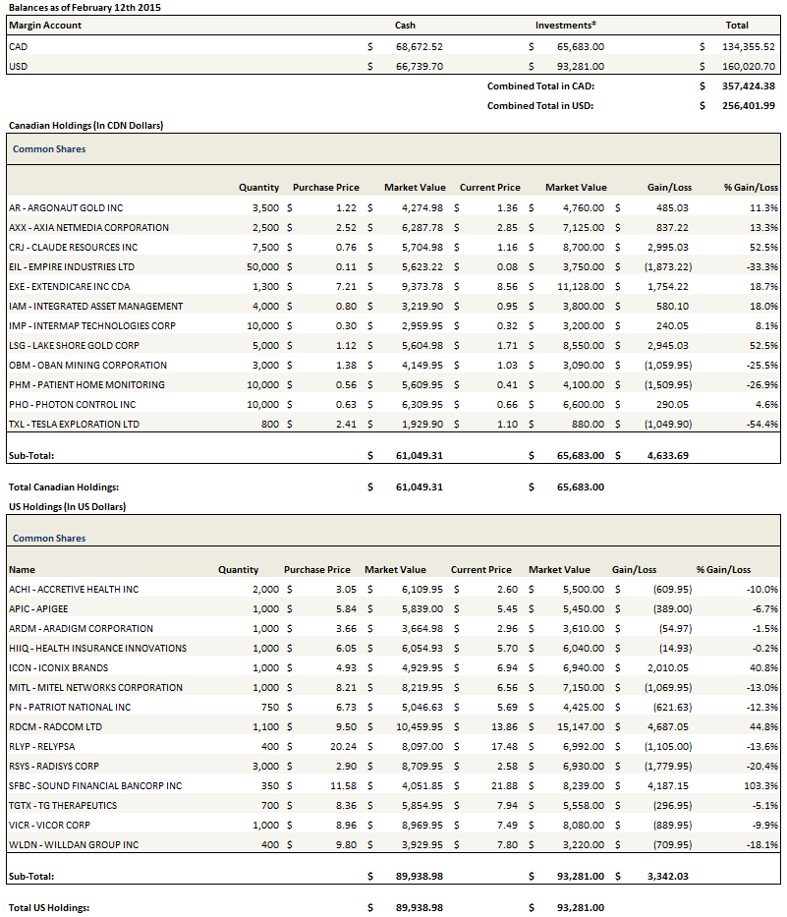Click the Combined Total in USD label
This screenshot has height=917, width=787.
(540, 105)
